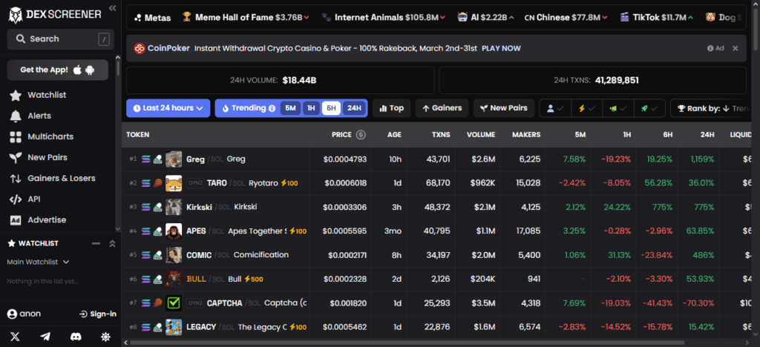Toggle the ads (megaphone) filter
The height and width of the screenshot is (347, 760).
[x=618, y=108]
